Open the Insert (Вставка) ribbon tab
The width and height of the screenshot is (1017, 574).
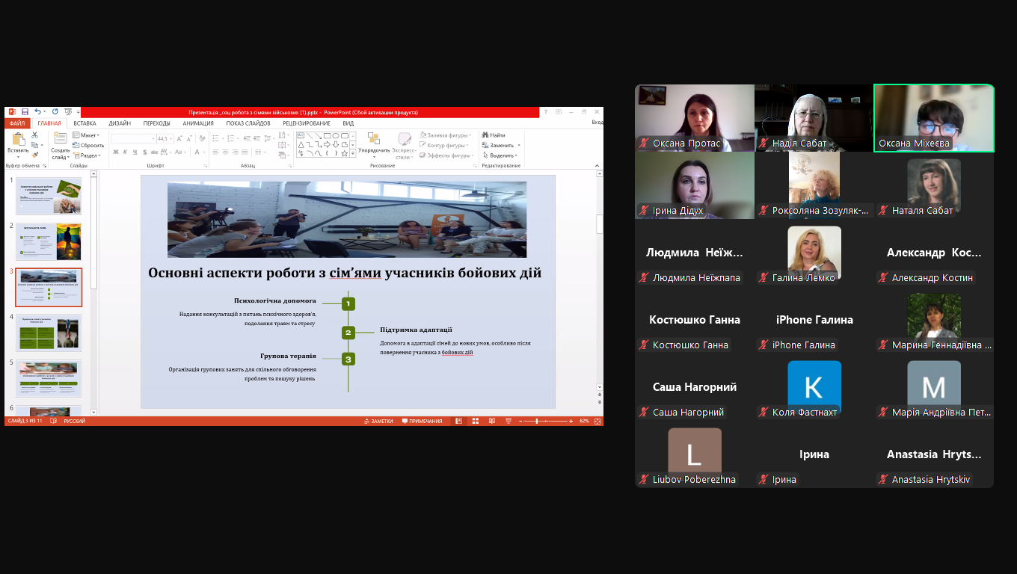85,123
